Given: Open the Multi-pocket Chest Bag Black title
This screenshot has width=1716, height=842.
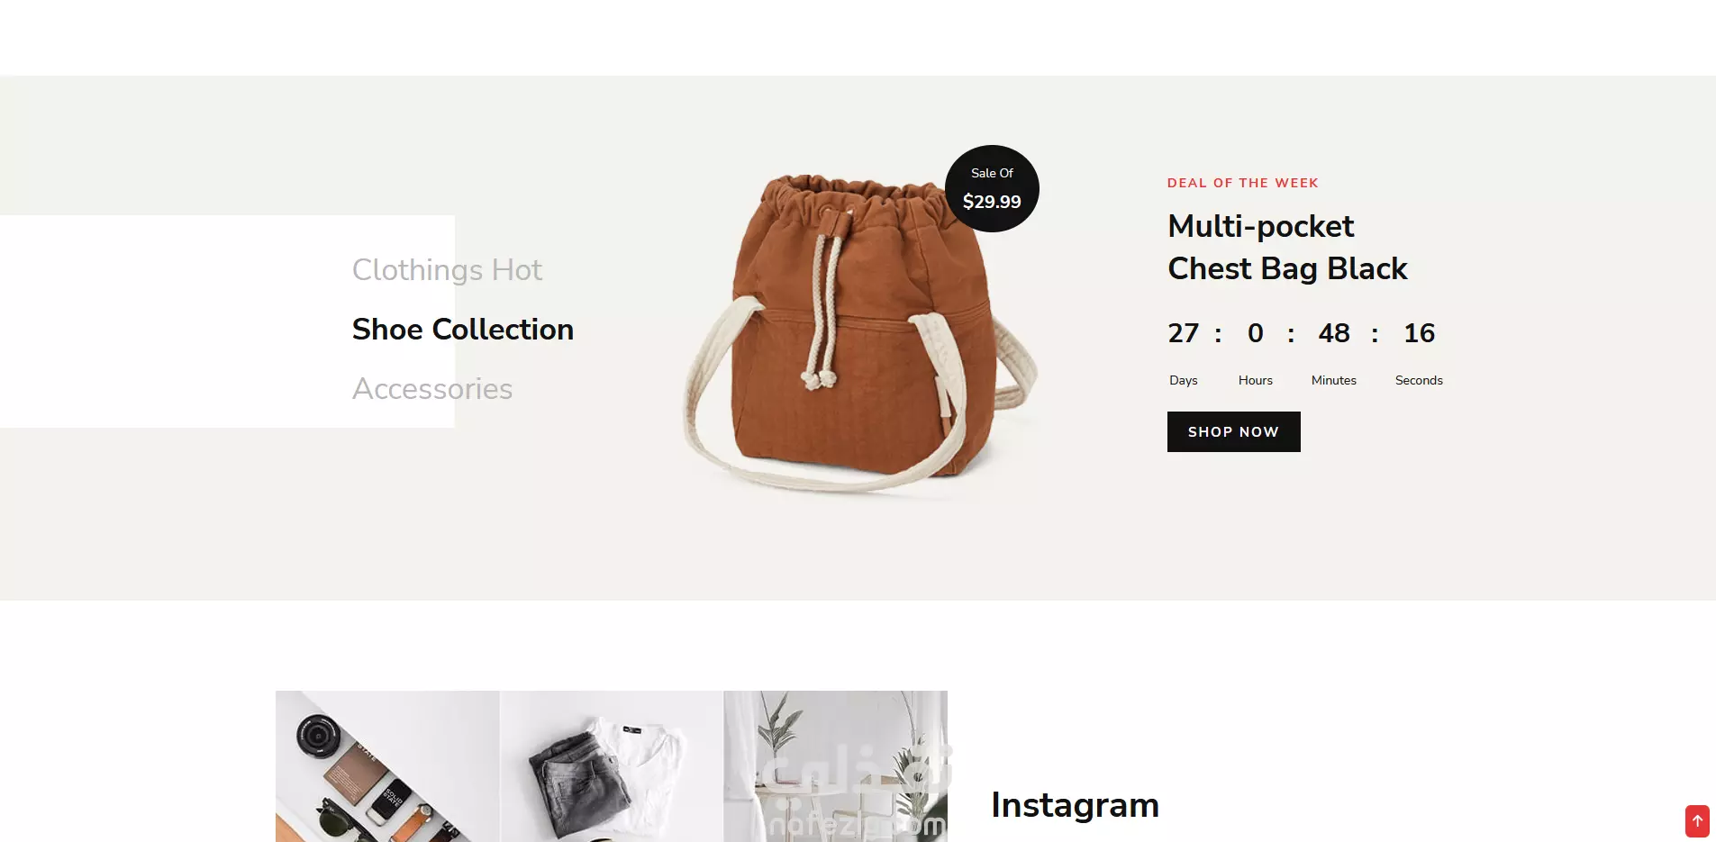Looking at the screenshot, I should coord(1287,247).
